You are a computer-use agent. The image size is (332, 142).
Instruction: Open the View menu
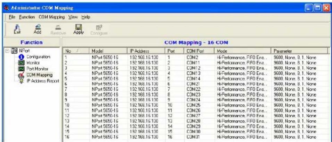(73, 17)
